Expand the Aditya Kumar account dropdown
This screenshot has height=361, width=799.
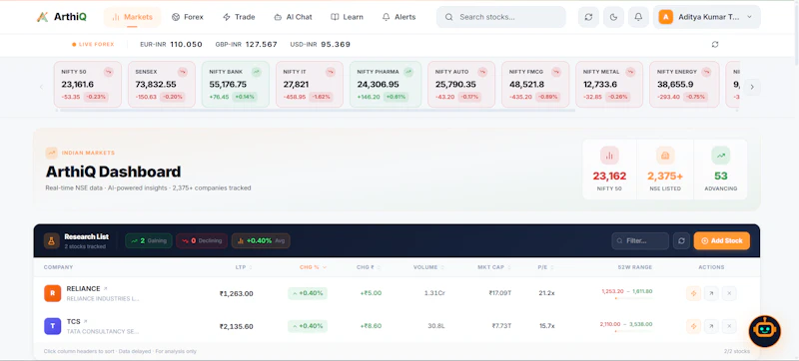(x=707, y=17)
